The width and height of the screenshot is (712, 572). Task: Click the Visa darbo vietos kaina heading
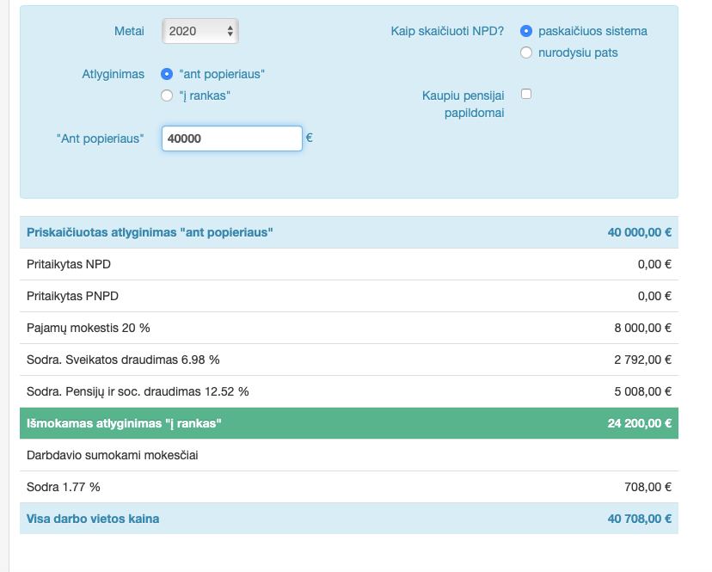coord(93,519)
